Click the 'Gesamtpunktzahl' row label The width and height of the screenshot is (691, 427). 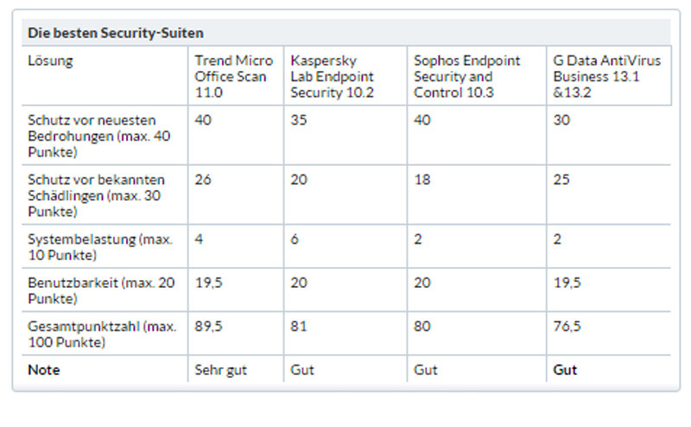[102, 334]
